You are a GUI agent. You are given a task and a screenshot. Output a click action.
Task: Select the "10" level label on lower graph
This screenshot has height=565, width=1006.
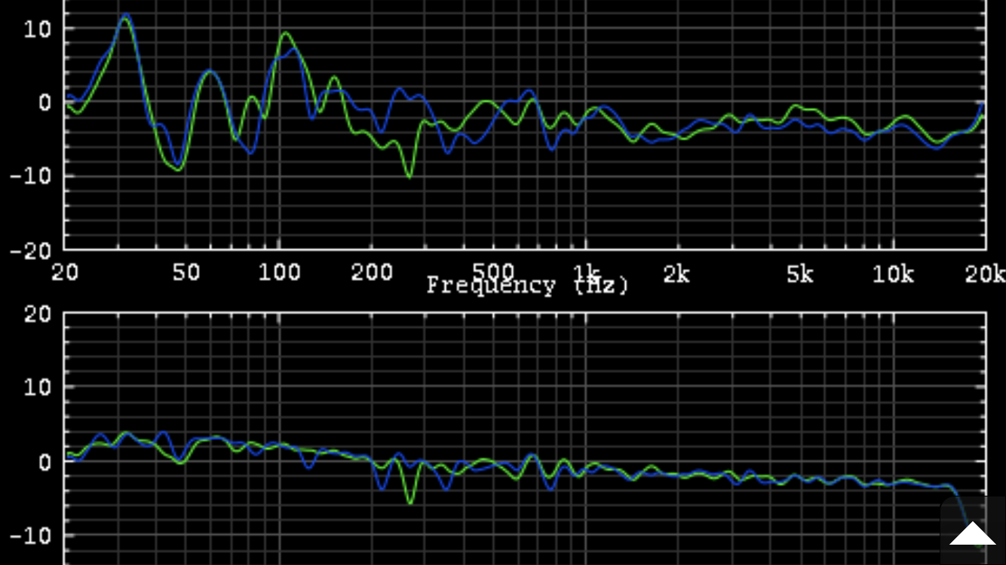point(37,387)
